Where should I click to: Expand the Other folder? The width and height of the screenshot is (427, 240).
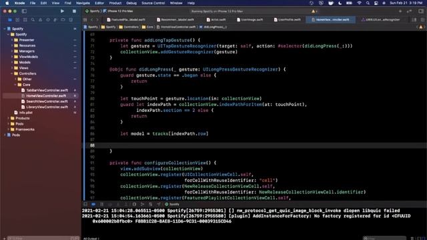16,79
